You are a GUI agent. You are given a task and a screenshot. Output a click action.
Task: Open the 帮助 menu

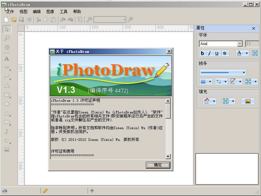[77, 12]
